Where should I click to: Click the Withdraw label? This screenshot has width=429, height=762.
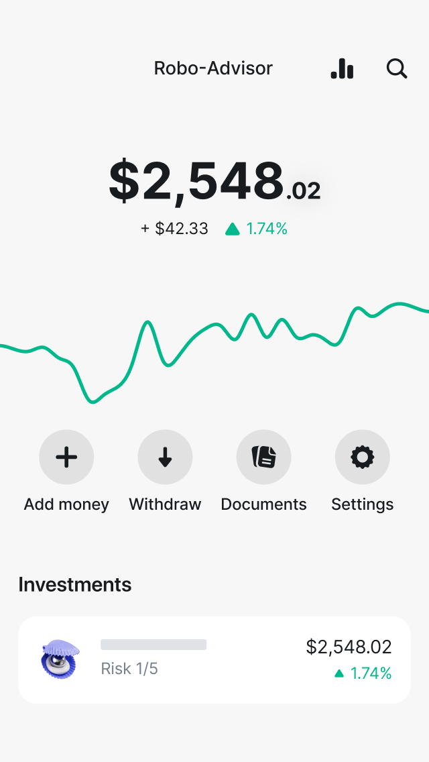click(x=165, y=504)
